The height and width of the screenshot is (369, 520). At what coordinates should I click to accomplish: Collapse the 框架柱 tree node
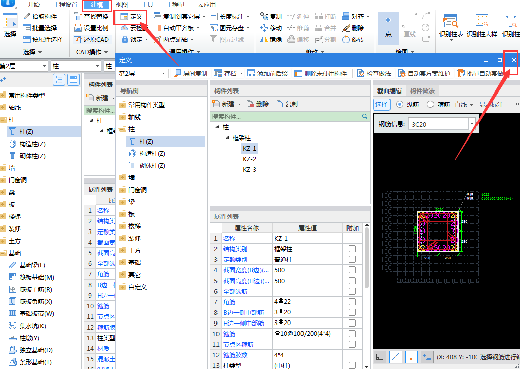click(227, 137)
